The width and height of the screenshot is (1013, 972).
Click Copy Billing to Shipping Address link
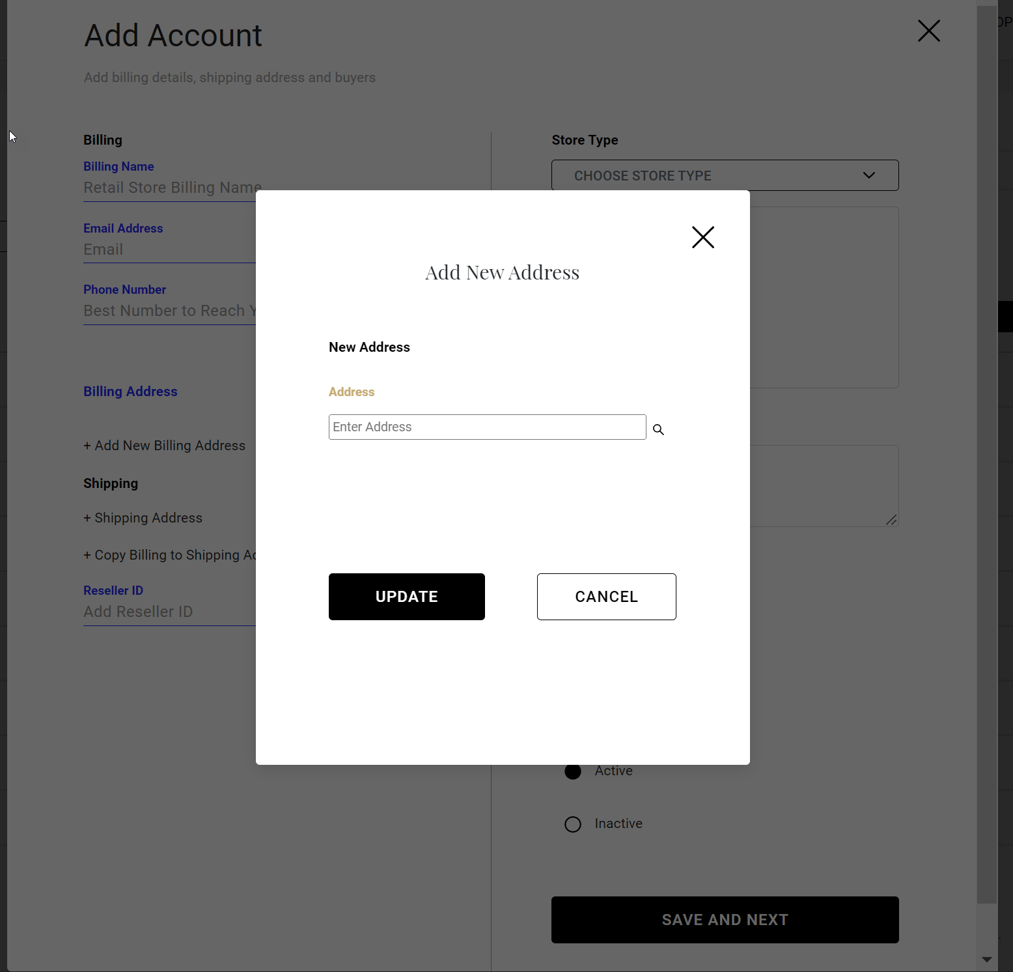tap(170, 555)
